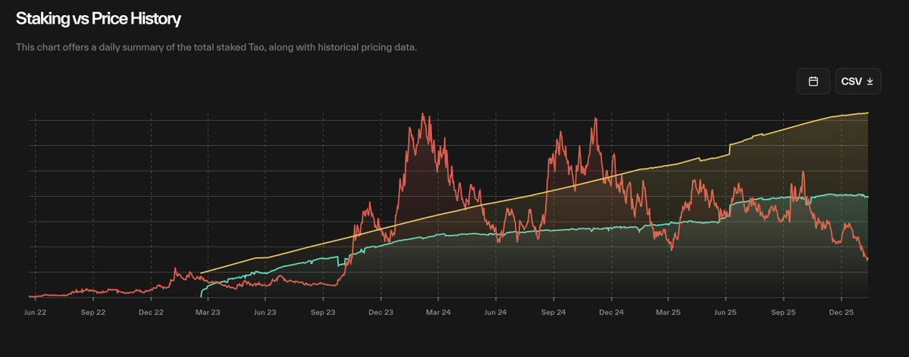Click the 'Jun 22' axis label

(x=36, y=312)
